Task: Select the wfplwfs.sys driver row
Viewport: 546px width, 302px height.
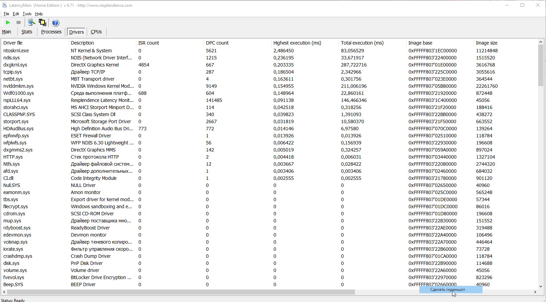Action: pos(269,143)
